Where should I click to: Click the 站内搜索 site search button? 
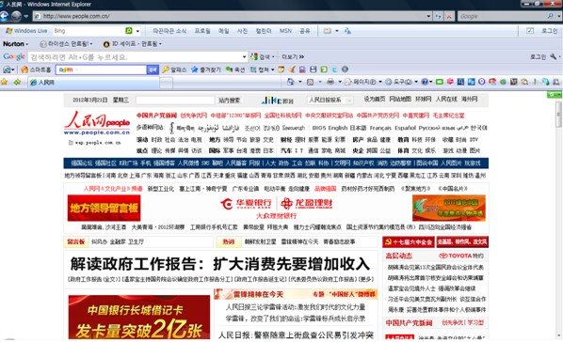229,100
